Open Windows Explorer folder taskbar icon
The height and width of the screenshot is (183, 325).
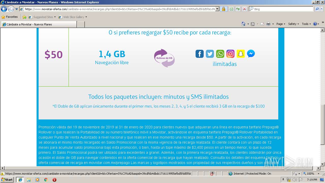pos(29,180)
